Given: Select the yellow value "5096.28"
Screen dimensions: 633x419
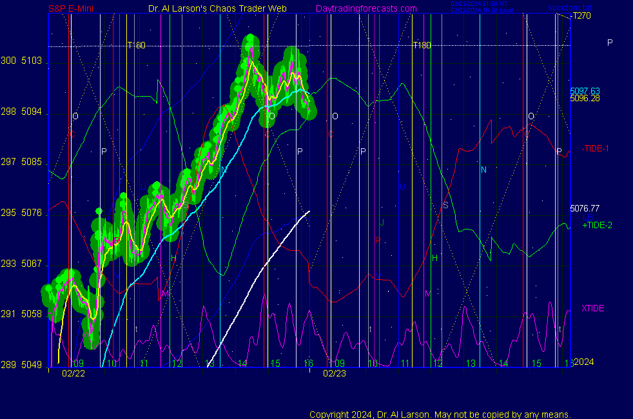Looking at the screenshot, I should tap(585, 98).
